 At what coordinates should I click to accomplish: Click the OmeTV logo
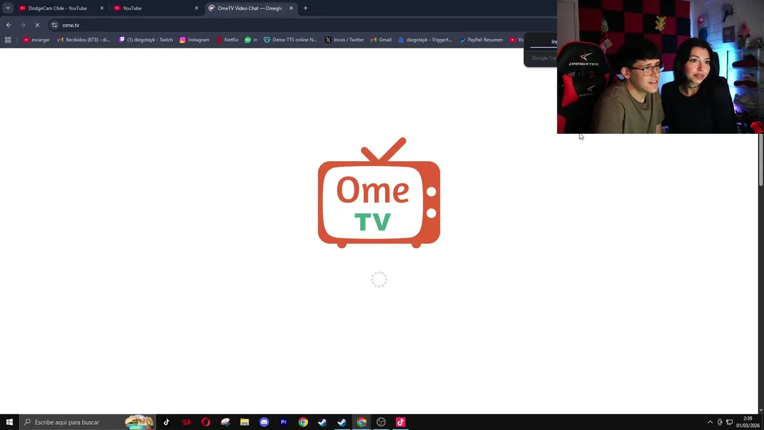[379, 192]
